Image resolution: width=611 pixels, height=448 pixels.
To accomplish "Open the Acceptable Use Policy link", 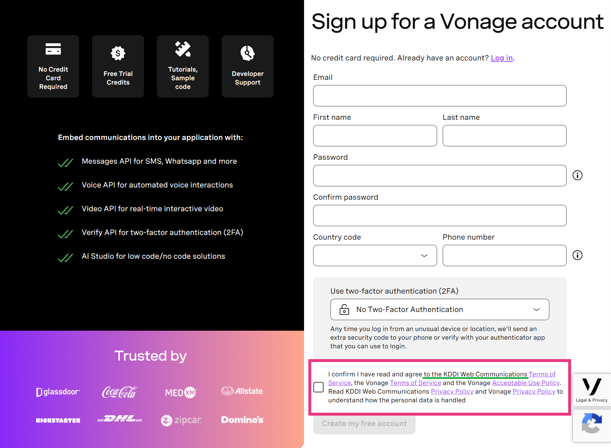I will click(x=526, y=383).
